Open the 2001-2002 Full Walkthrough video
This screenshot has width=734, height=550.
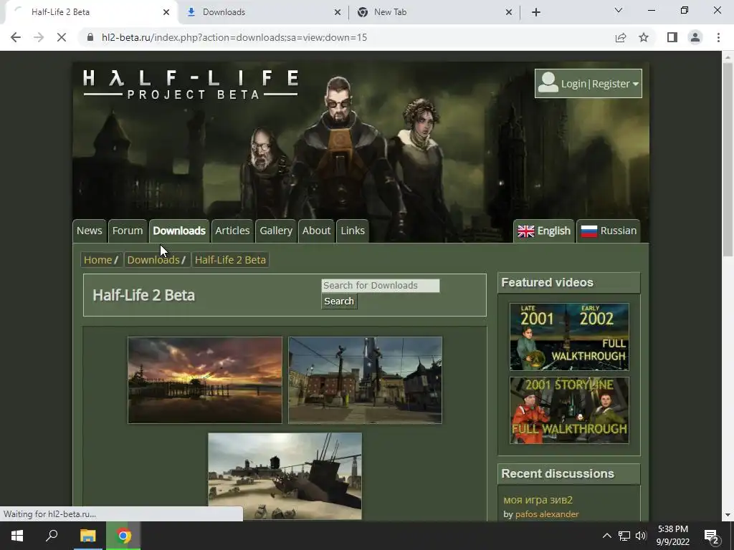point(569,337)
